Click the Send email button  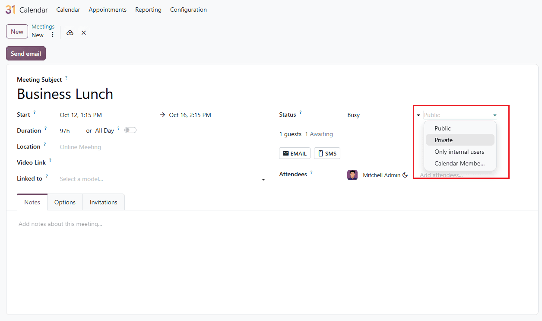(26, 54)
